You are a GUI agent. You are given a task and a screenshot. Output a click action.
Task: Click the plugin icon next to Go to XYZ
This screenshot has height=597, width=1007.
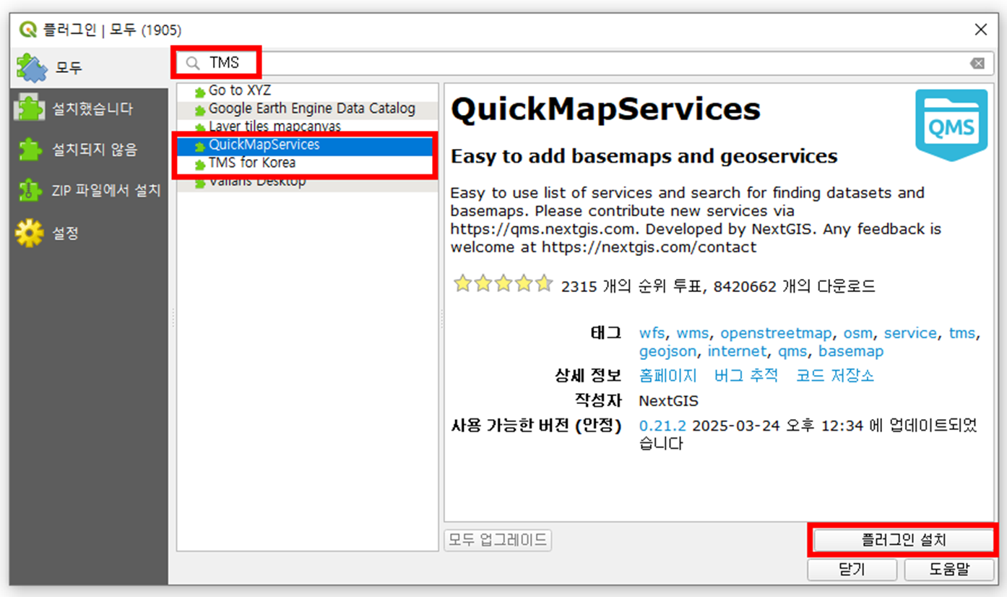(200, 93)
